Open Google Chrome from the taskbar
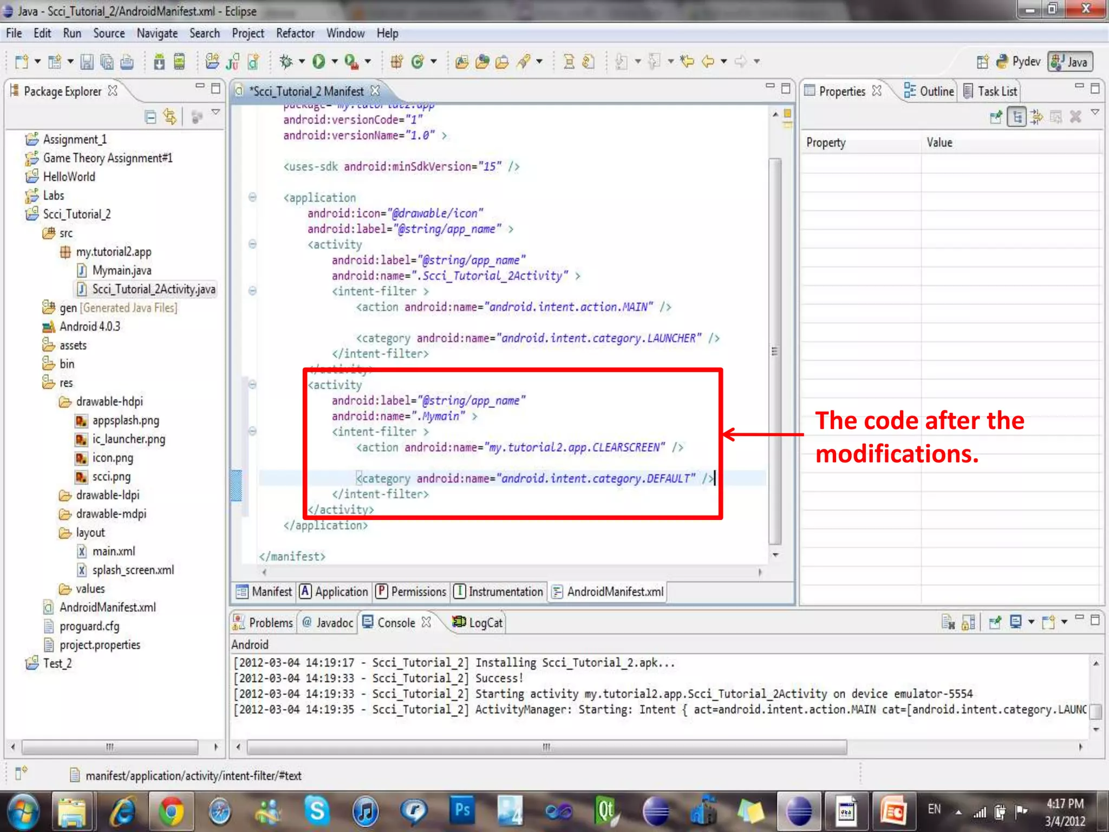This screenshot has width=1109, height=832. [x=171, y=811]
